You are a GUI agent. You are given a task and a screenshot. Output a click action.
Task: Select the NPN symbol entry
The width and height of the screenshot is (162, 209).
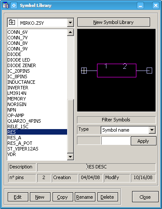pos(37,110)
